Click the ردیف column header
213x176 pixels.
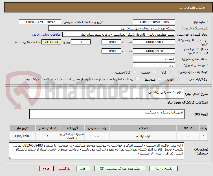(x=204, y=128)
